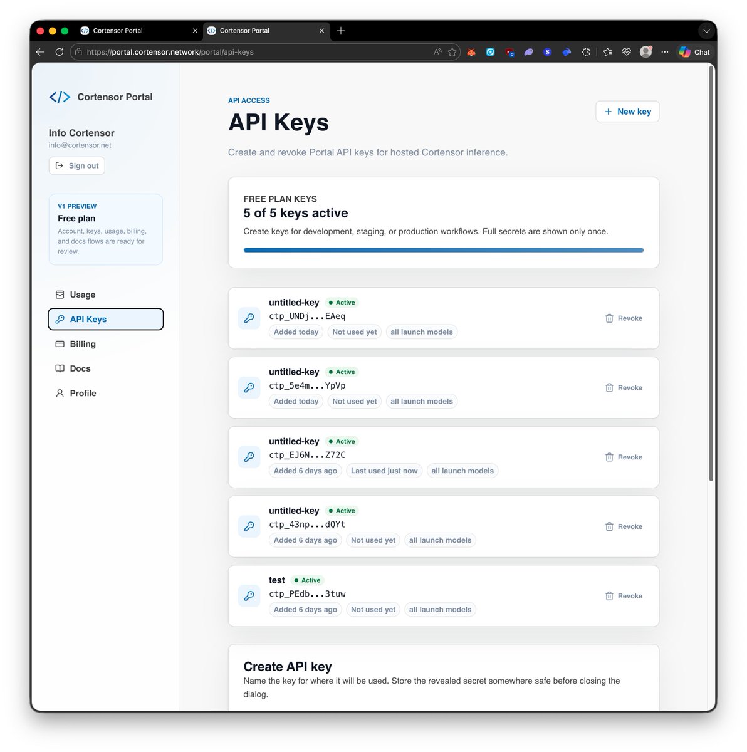Sign out of Info Cortensor account

[77, 165]
